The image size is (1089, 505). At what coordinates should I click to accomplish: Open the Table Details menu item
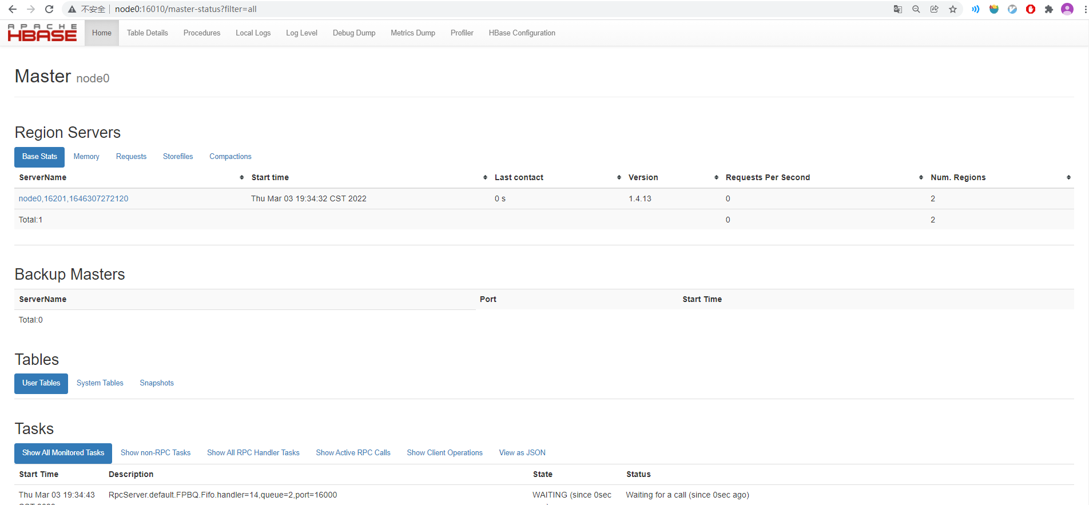coord(148,33)
